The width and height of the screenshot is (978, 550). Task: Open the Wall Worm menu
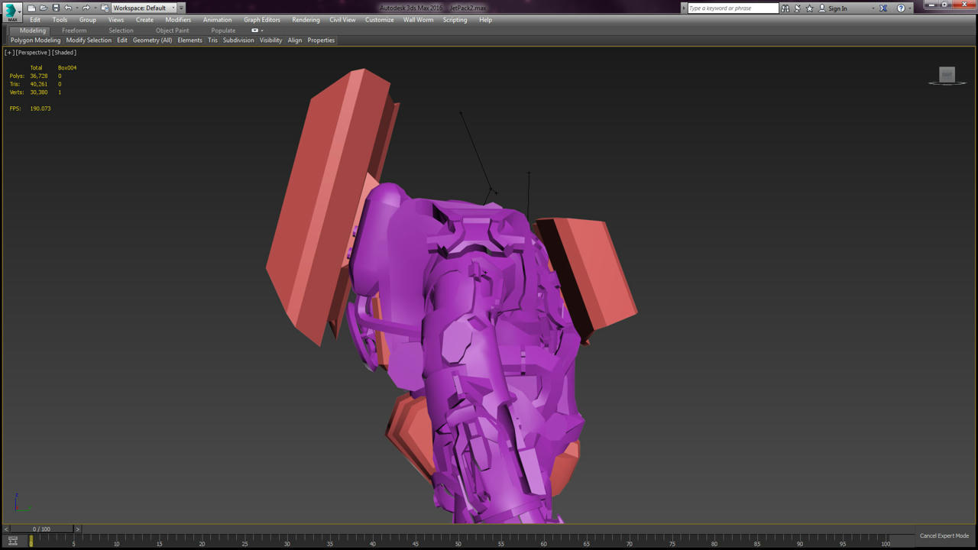tap(418, 20)
